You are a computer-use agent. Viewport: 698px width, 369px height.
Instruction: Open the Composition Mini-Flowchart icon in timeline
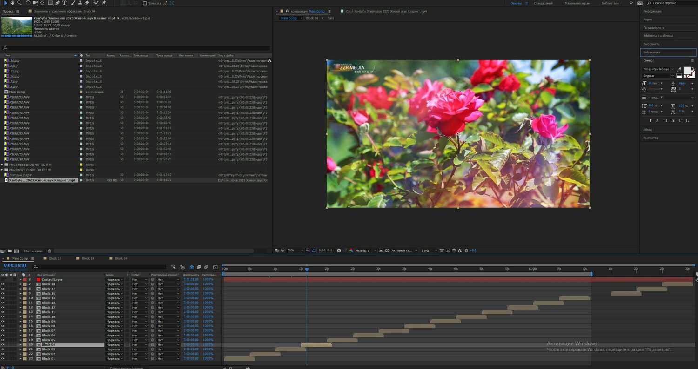click(173, 267)
